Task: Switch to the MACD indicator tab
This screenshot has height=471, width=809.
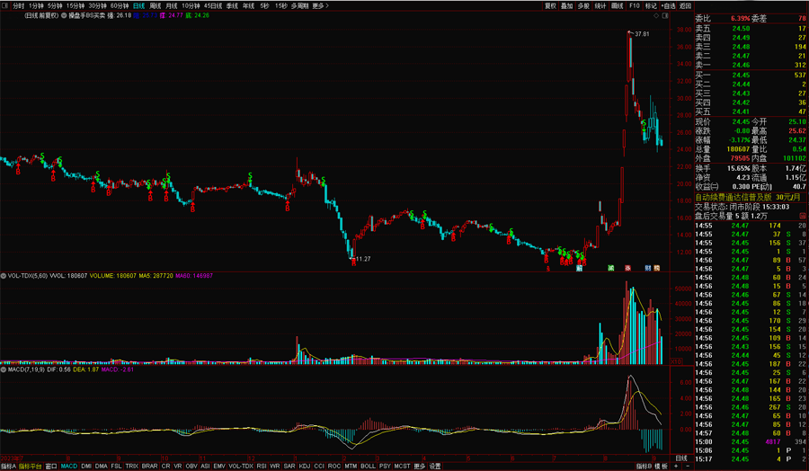Action: tap(69, 467)
